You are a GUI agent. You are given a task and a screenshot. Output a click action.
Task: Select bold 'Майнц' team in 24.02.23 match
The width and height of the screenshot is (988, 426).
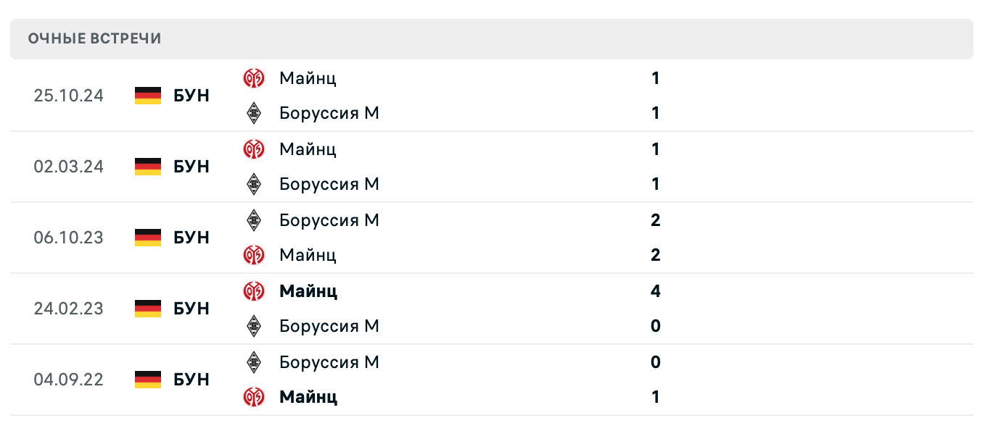308,291
